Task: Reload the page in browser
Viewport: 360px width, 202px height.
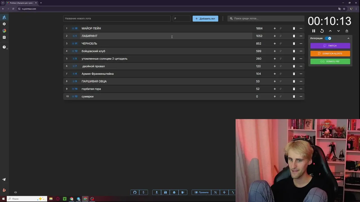Action: 13,9
